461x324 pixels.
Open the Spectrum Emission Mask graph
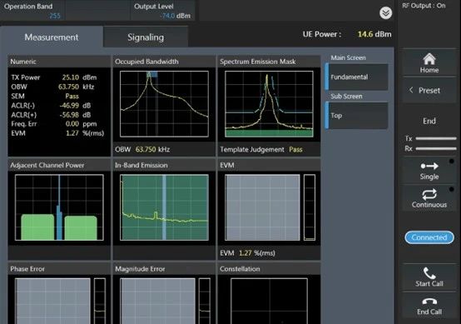269,104
